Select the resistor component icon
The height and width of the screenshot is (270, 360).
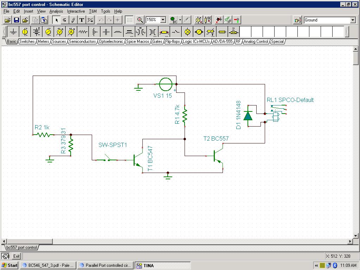83,32
